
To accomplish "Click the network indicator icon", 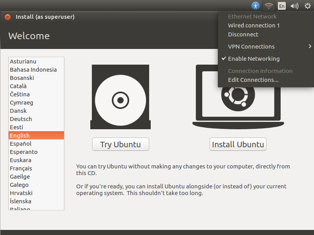I will 268,6.
